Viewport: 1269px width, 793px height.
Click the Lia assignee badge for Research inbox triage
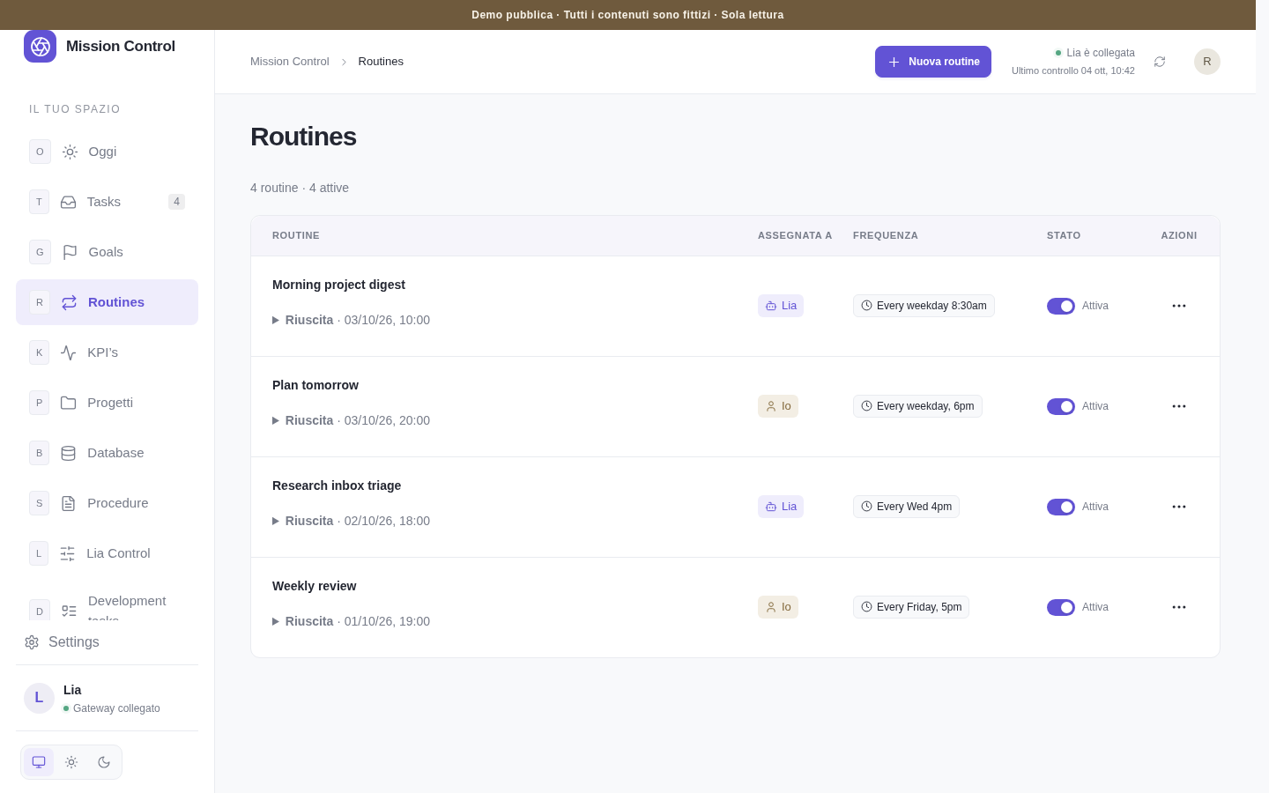click(x=781, y=507)
